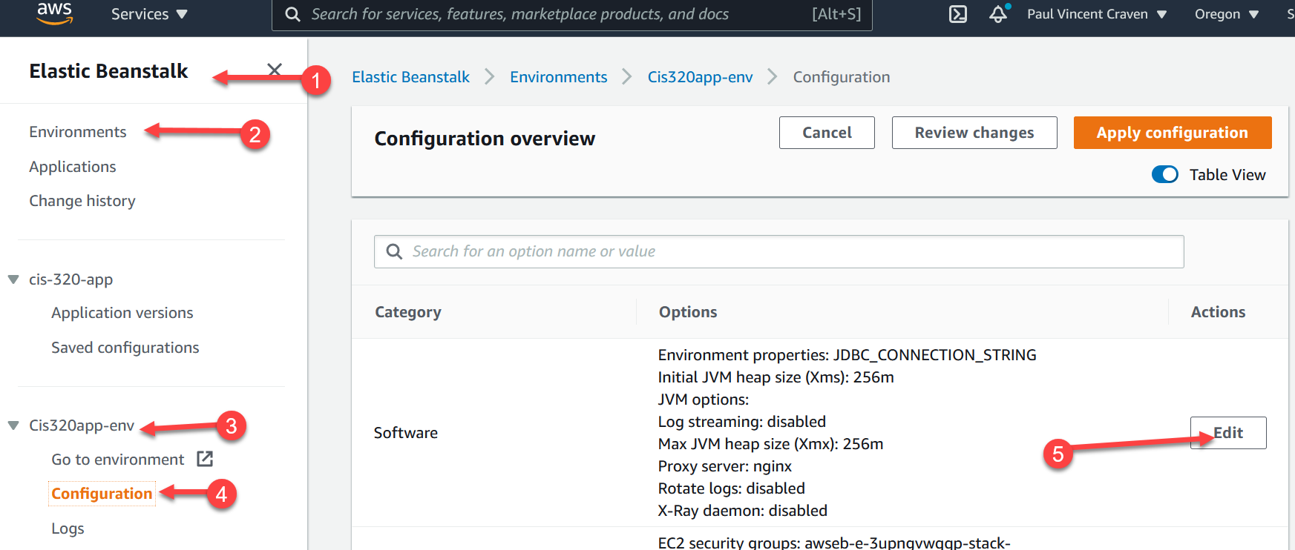Select the Software category cell
Image resolution: width=1295 pixels, height=550 pixels.
[x=406, y=433]
